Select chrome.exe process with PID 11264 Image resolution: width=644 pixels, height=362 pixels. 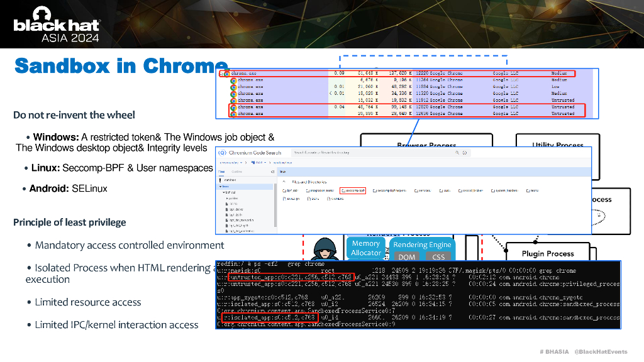tap(411, 80)
